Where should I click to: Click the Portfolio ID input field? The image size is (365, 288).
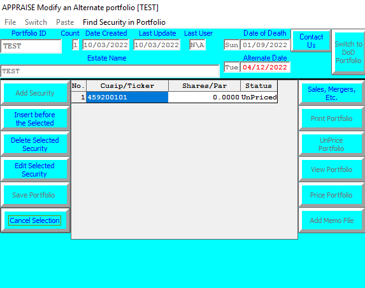coord(31,46)
